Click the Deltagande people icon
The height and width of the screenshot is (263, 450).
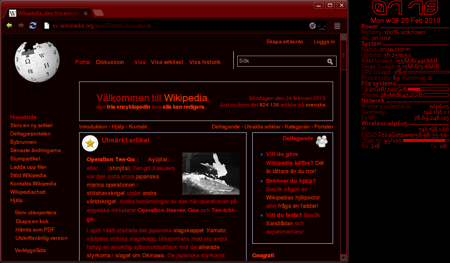[322, 141]
